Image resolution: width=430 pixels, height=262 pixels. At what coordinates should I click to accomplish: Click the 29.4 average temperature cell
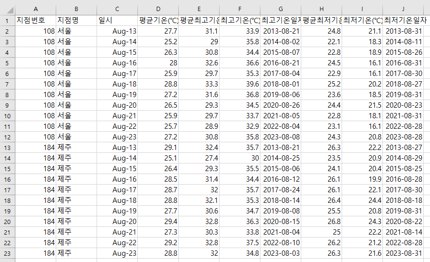pos(158,222)
